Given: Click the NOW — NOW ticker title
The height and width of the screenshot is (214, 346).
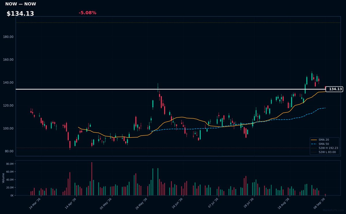Looking at the screenshot, I should coord(20,4).
